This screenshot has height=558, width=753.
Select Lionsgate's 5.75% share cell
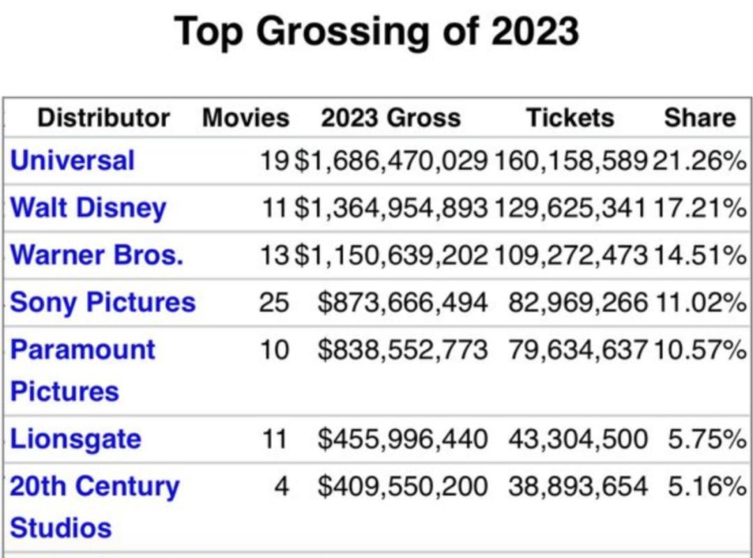coord(706,439)
